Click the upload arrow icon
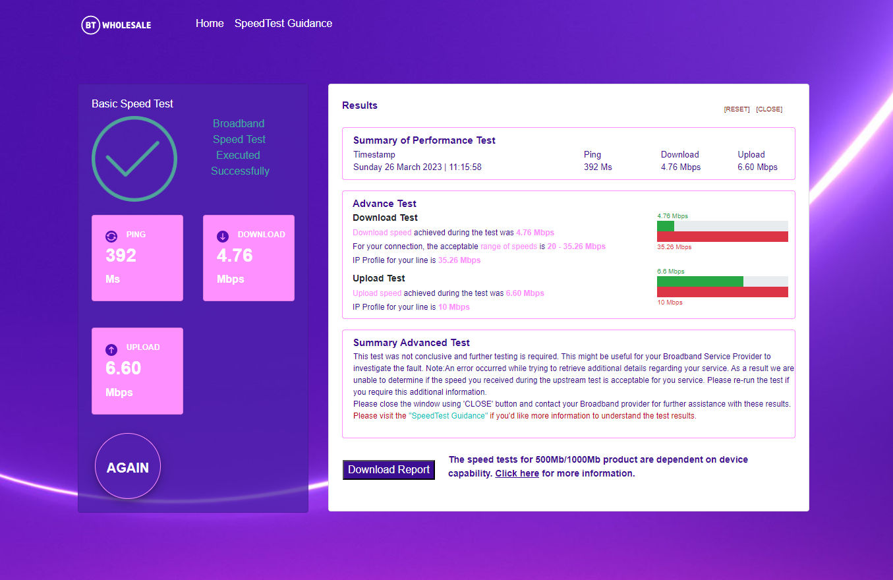The width and height of the screenshot is (893, 580). [x=111, y=349]
